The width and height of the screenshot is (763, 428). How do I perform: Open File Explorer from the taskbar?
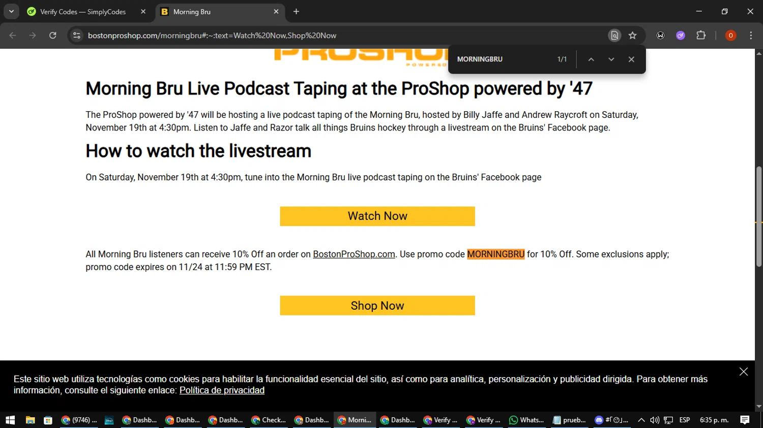click(30, 420)
